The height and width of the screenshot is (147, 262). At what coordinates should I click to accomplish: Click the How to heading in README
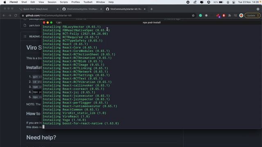33,114
